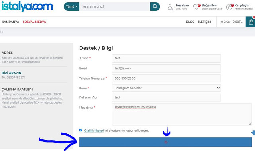255x151 pixels.
Task: Click the Ne aramıştınız search field
Action: (115, 6)
